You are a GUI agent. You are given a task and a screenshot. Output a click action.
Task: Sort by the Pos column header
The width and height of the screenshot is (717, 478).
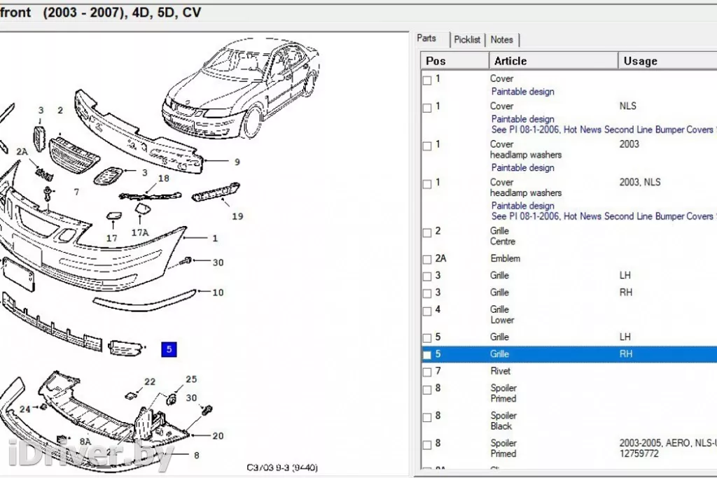(x=455, y=61)
